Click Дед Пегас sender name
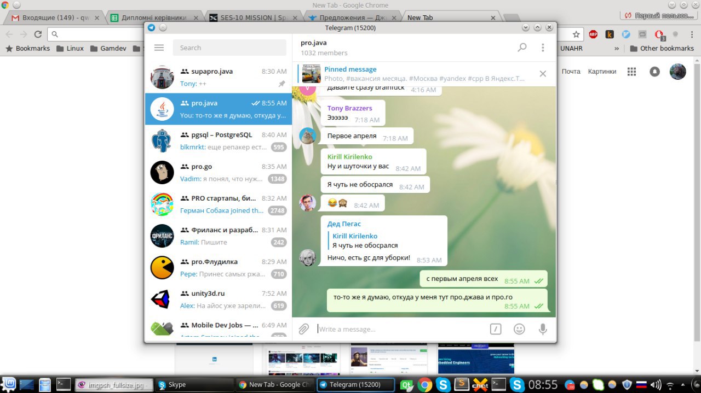Screen dimensions: 701x393 pyautogui.click(x=344, y=224)
